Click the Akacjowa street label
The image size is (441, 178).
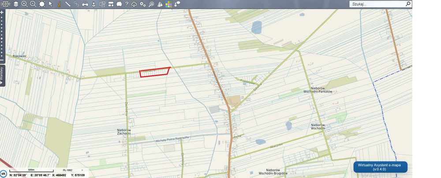(276, 147)
